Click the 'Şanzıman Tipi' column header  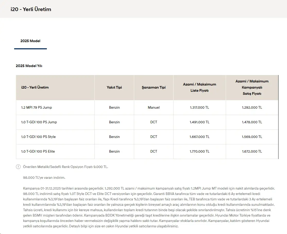point(154,87)
